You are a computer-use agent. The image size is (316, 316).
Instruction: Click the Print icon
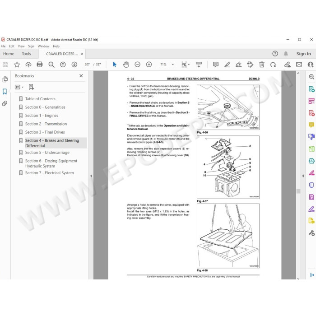pos(40,65)
